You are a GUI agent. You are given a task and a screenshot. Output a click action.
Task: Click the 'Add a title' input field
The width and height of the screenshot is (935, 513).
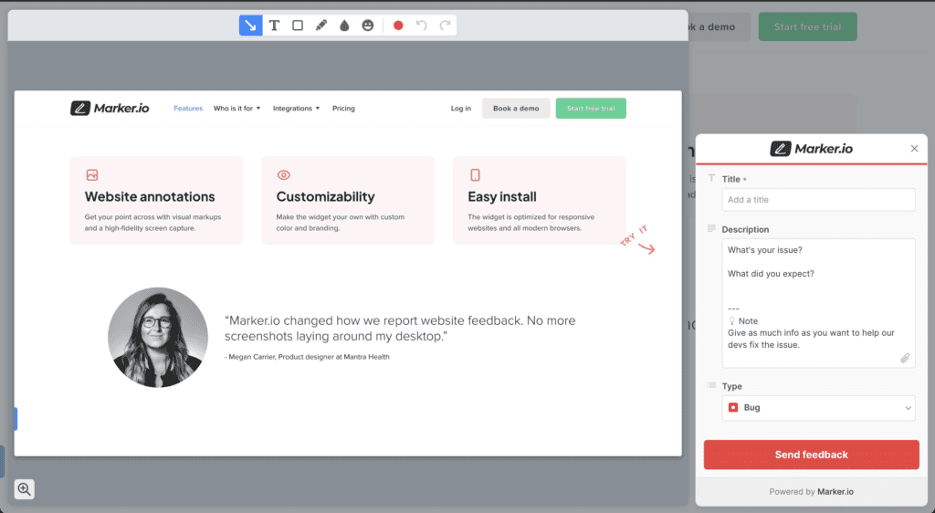pos(818,200)
